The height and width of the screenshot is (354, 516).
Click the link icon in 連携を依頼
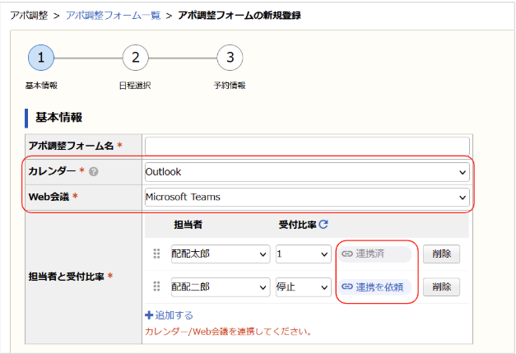pyautogui.click(x=347, y=286)
